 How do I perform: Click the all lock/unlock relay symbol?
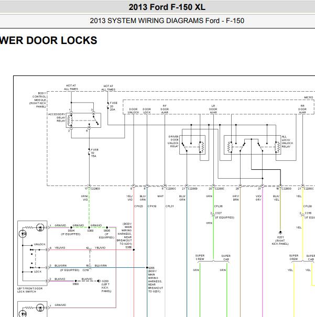pyautogui.click(x=252, y=145)
